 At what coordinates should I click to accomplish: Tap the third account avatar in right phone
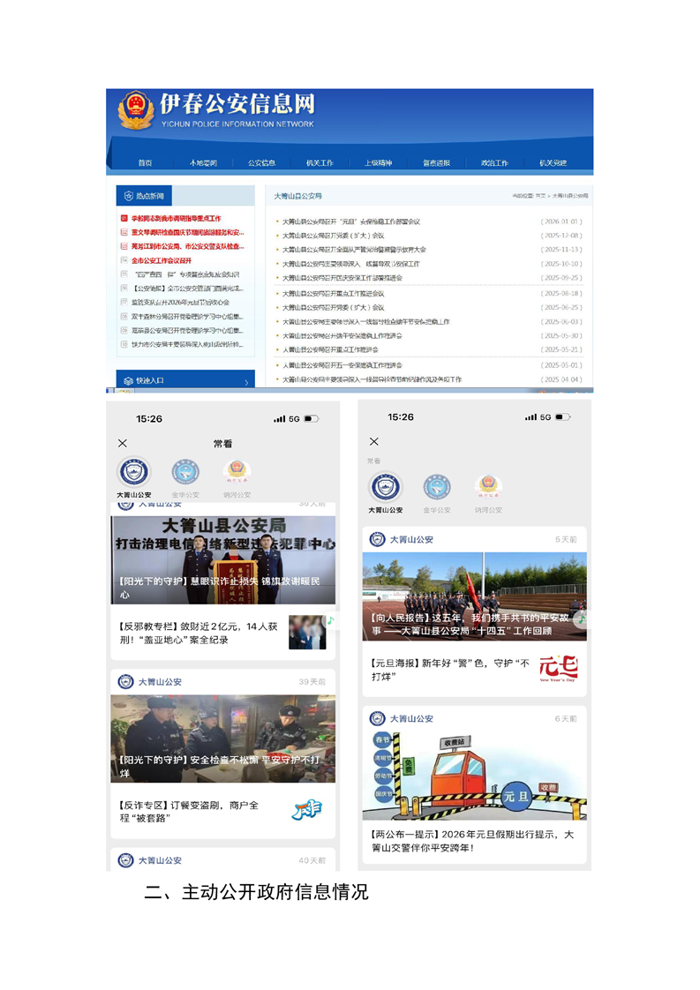[488, 487]
